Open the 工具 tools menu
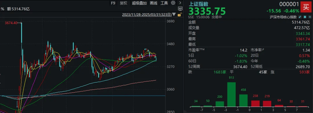The height and width of the screenshot is (113, 313). pos(164,3)
